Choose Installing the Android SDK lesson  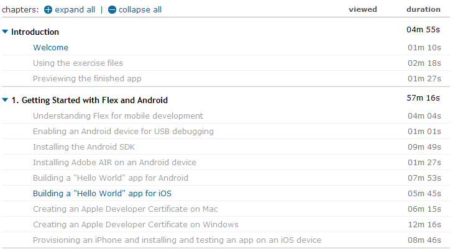coord(84,147)
